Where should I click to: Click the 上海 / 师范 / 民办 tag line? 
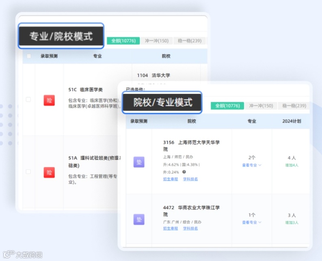178,157
